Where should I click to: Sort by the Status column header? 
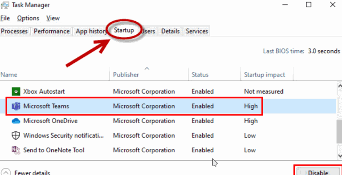[x=200, y=75]
